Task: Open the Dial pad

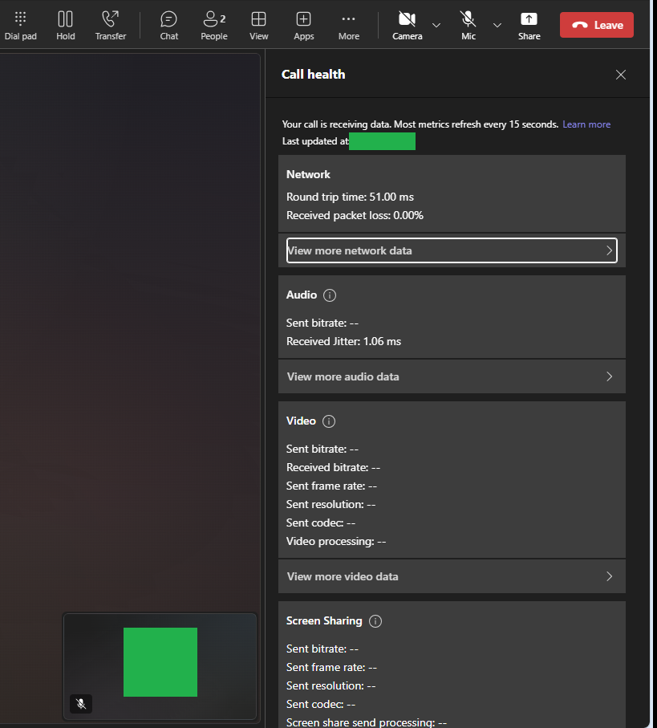Action: (20, 26)
